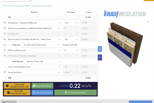Viewport: 154px width, 103px height.
Task: Open Knauf Insulation FrameTherm Roll 32 dropdown
Action: pyautogui.click(x=34, y=39)
